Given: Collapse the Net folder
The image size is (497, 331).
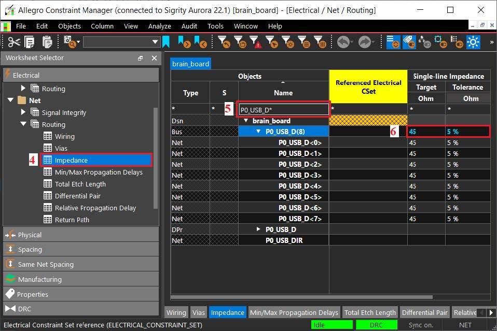Looking at the screenshot, I should tap(10, 100).
